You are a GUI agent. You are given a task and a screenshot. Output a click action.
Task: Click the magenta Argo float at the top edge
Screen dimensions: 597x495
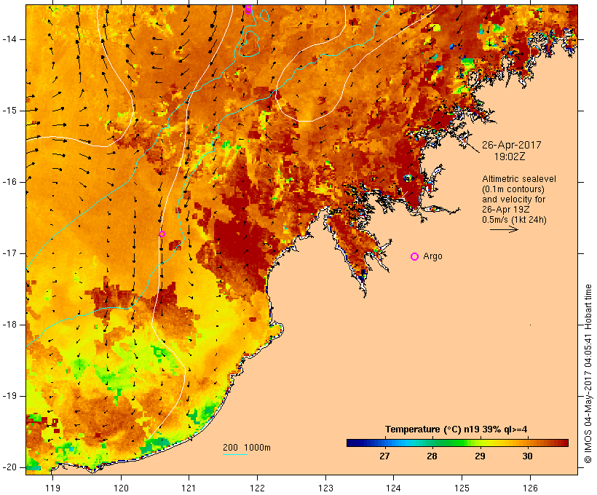(x=248, y=9)
